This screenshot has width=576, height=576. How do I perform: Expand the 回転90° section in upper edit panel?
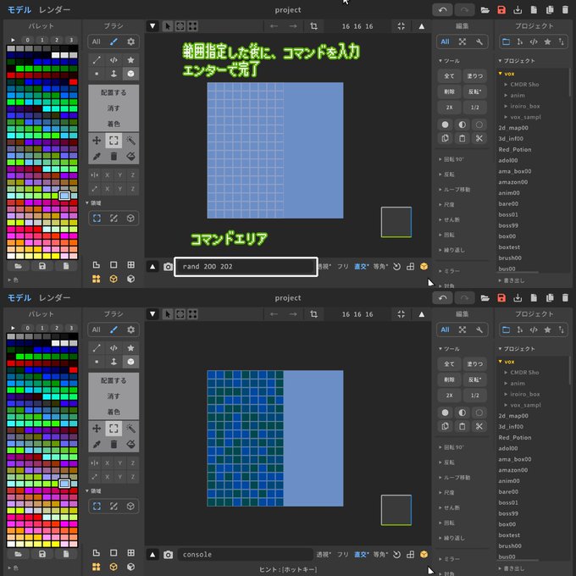(453, 158)
